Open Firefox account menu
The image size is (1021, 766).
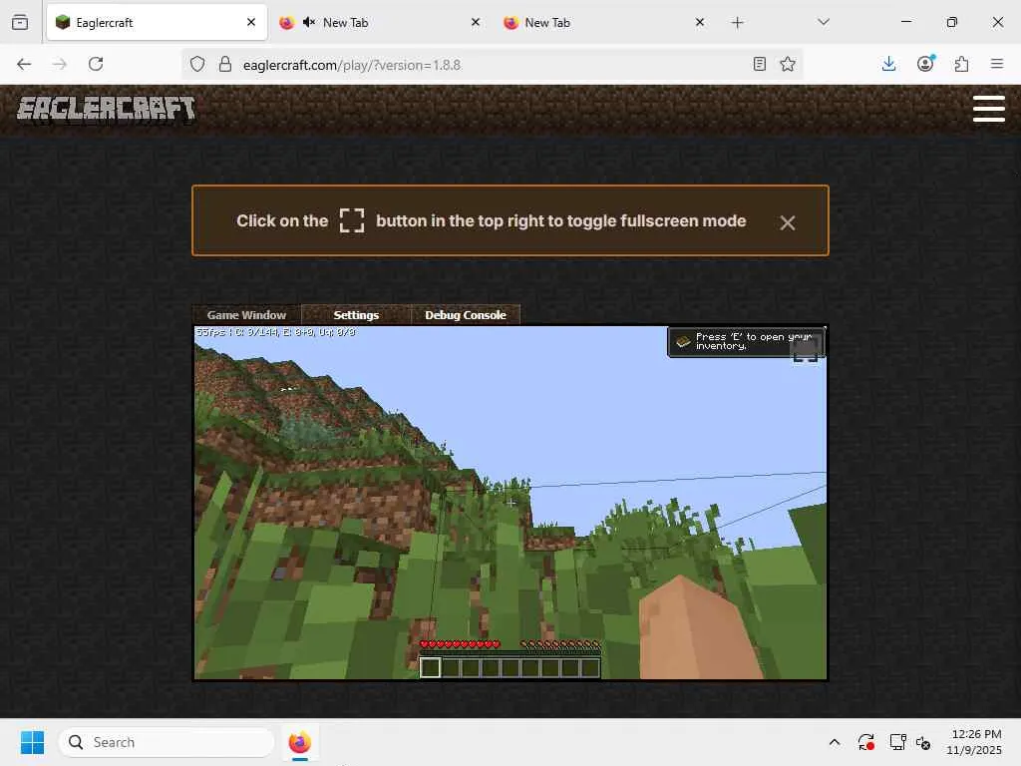925,64
